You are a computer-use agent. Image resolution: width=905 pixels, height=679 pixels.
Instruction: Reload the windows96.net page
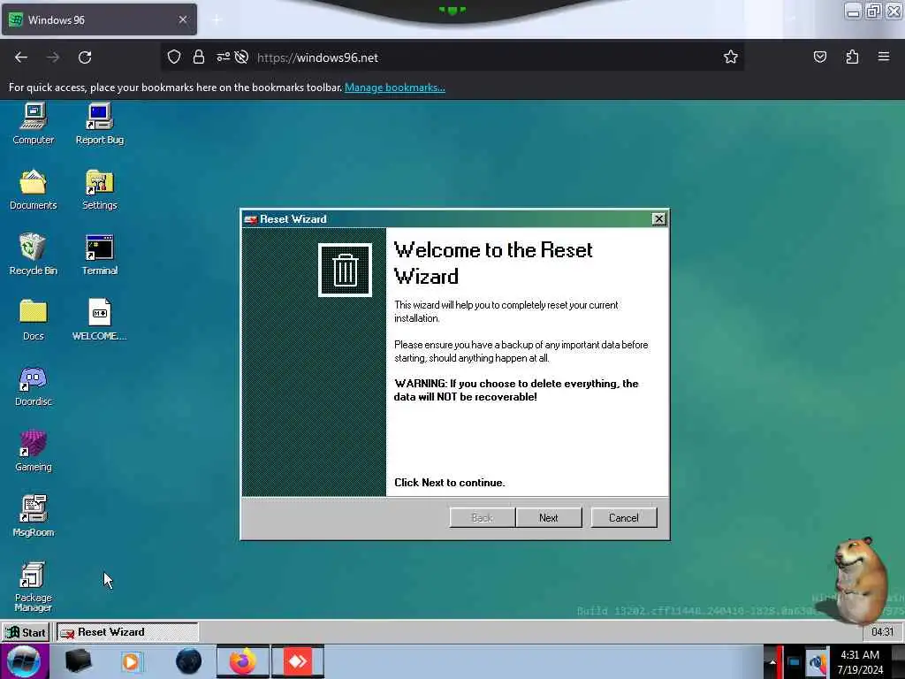85,57
